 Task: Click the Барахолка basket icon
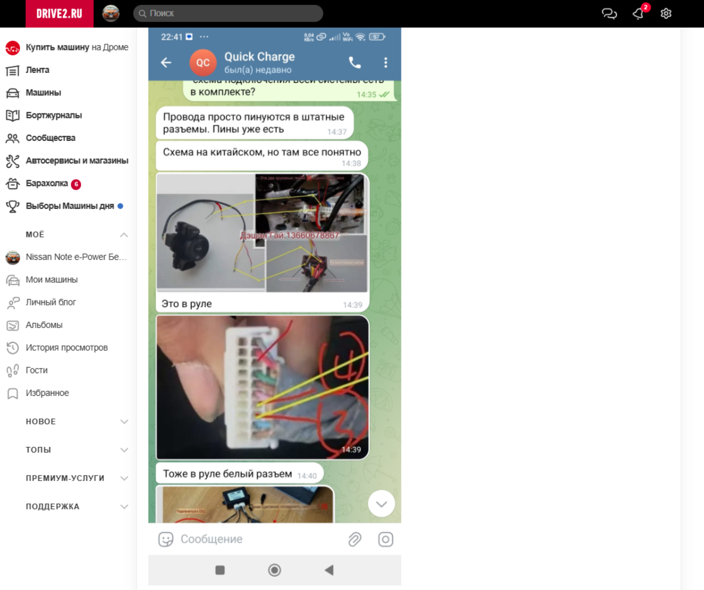[13, 183]
